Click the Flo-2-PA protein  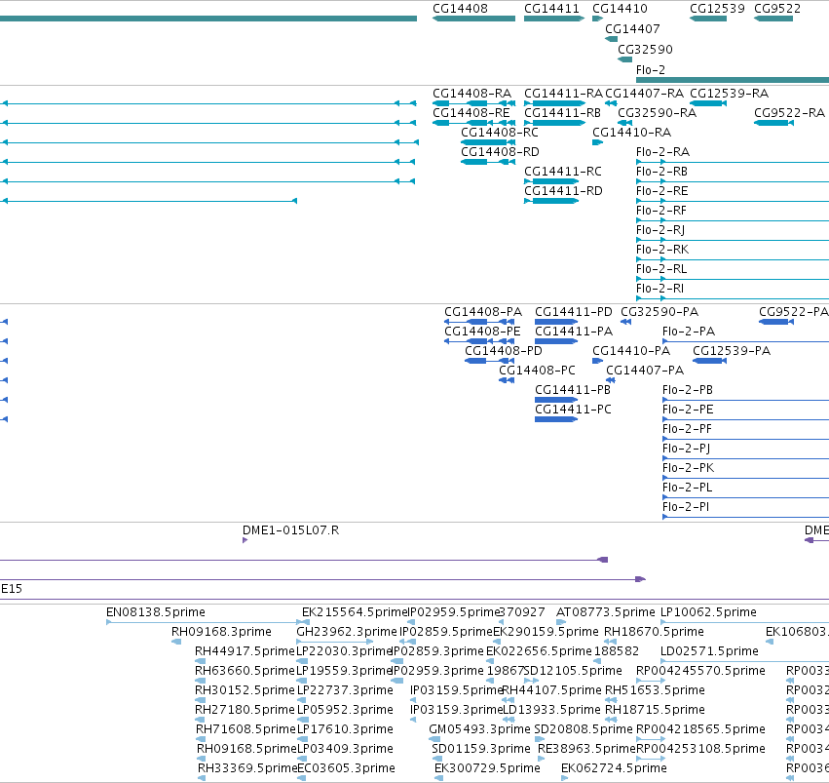[689, 332]
